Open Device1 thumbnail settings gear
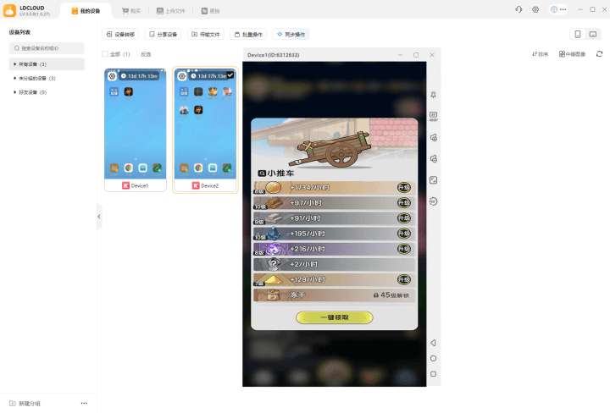The height and width of the screenshot is (413, 610). (113, 76)
